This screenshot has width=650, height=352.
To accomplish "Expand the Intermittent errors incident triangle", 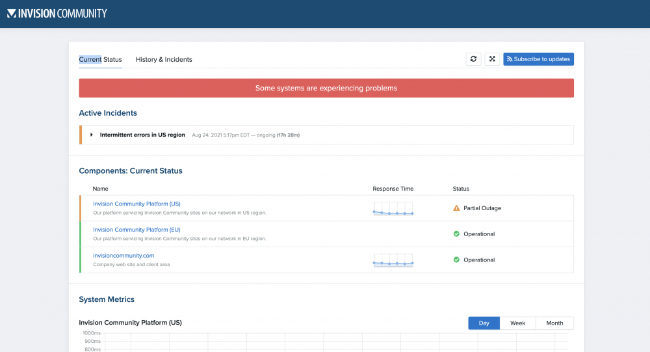I will click(91, 135).
